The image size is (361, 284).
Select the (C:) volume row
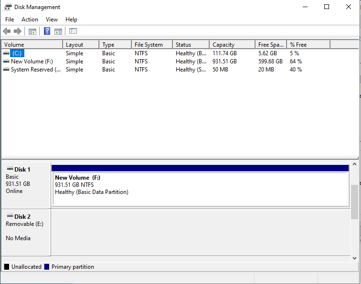tap(17, 53)
